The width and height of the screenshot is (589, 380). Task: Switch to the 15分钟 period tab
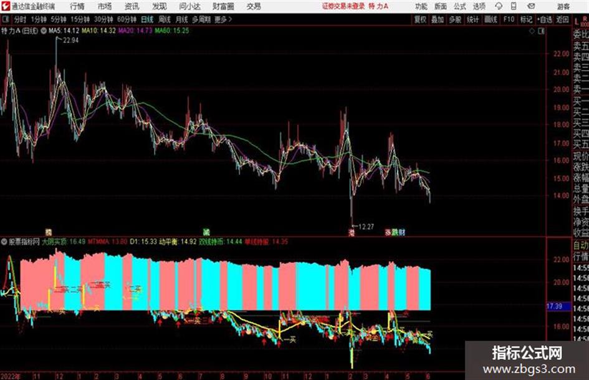click(x=80, y=19)
